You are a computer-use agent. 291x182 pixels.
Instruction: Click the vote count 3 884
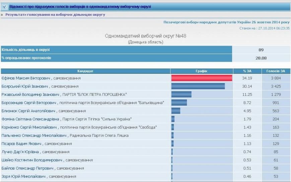tap(276, 78)
